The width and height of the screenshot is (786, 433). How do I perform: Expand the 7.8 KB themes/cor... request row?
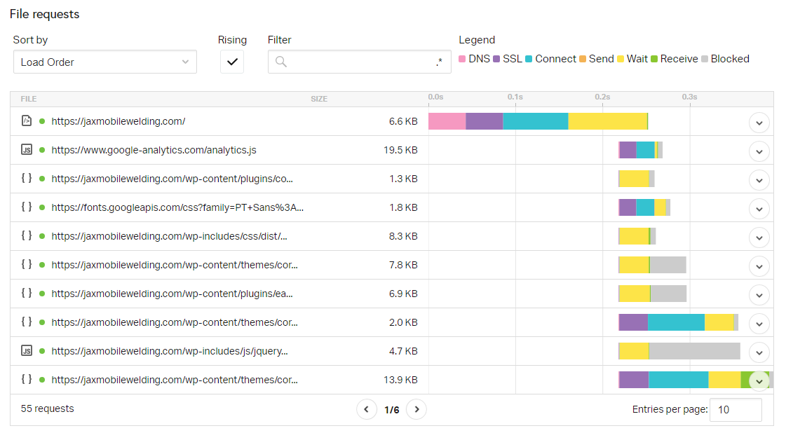coord(759,266)
